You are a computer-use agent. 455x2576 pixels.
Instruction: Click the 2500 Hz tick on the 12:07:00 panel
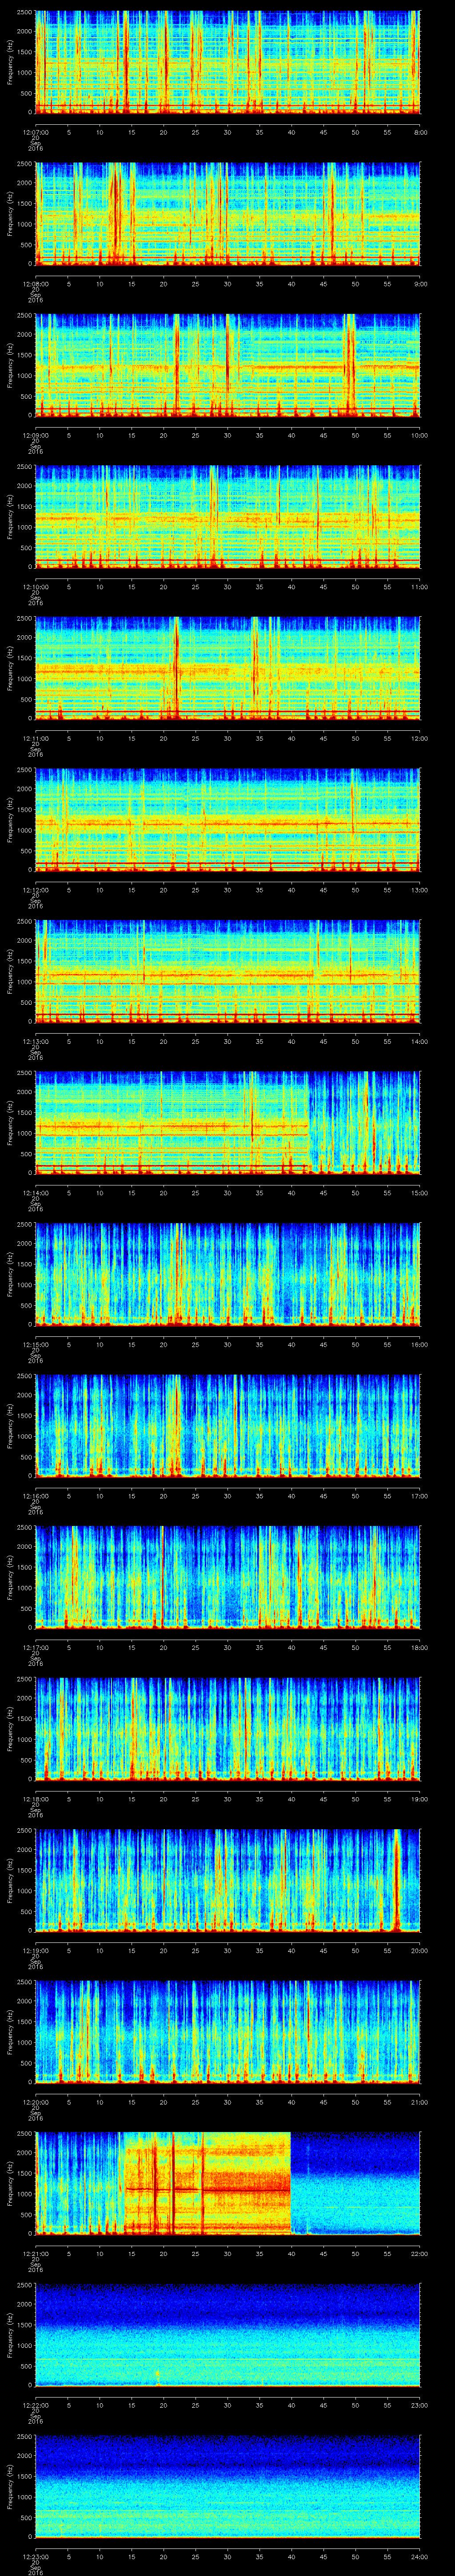point(26,12)
